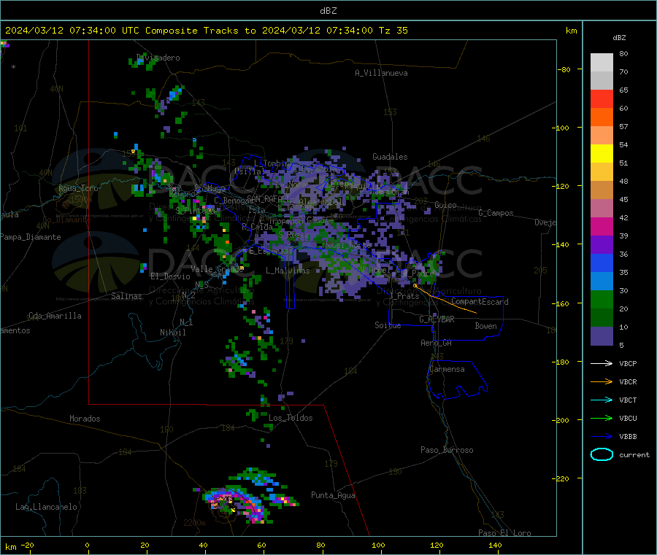Click the 100 km bottom axis label
This screenshot has height=555, width=657.
378,545
